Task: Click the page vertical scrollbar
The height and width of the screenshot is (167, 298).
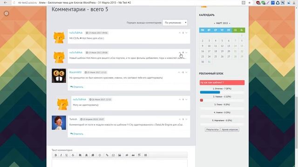Action: pyautogui.click(x=296, y=122)
